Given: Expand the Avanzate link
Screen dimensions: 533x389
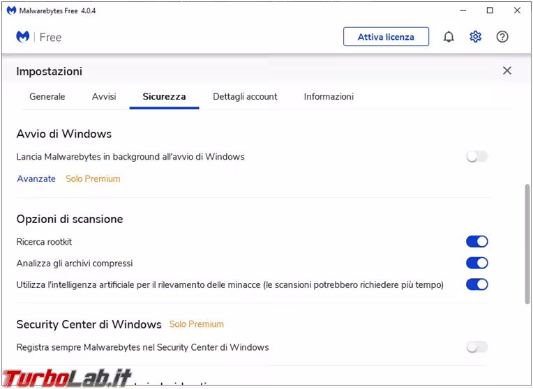Looking at the screenshot, I should 36,179.
